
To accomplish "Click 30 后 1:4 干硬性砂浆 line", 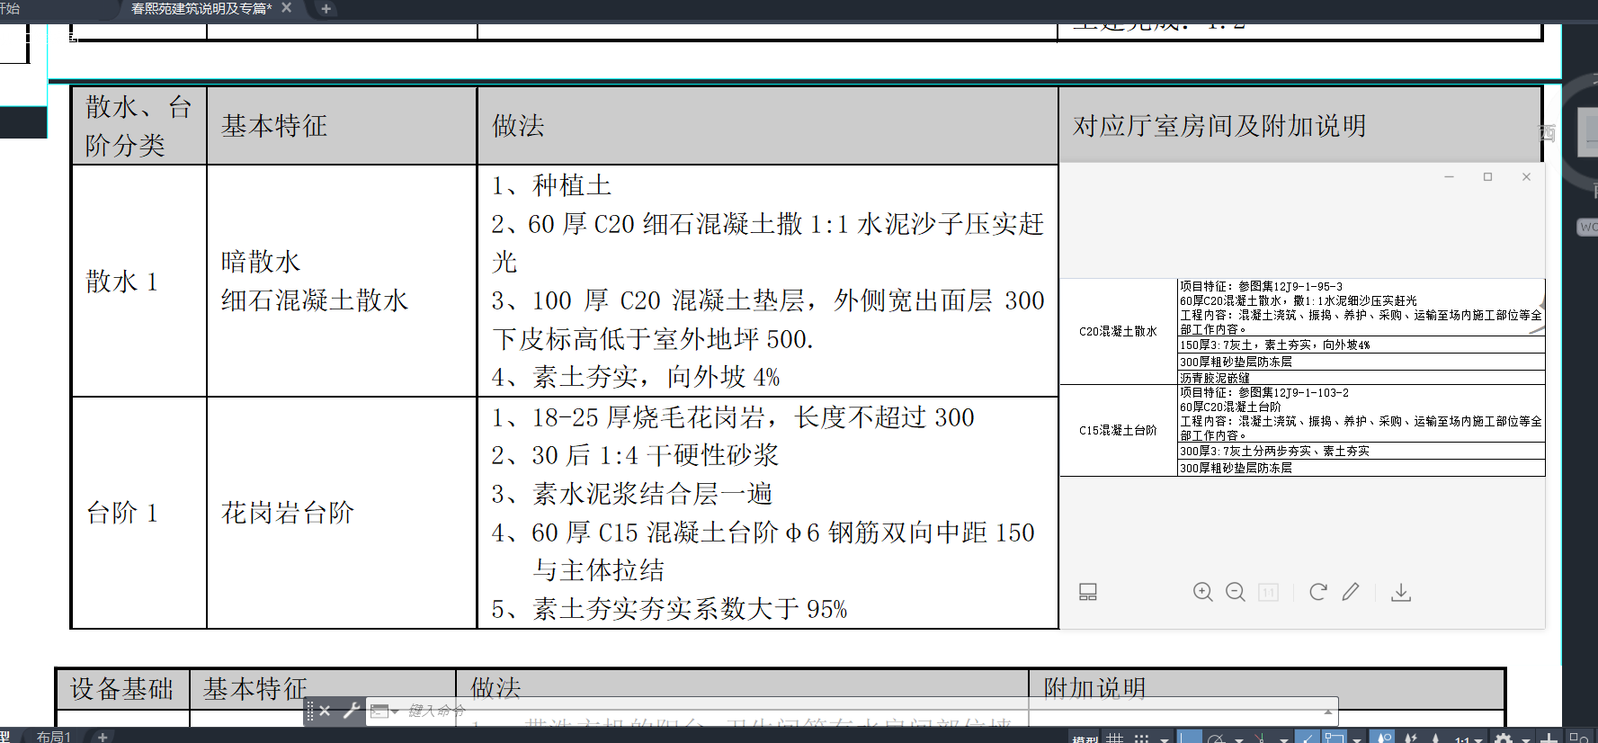I will pyautogui.click(x=635, y=455).
